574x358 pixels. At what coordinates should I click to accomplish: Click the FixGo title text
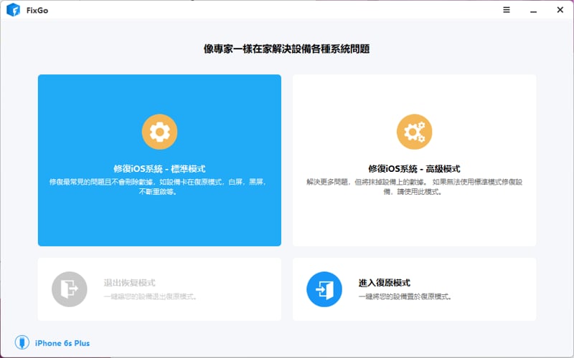pyautogui.click(x=37, y=10)
